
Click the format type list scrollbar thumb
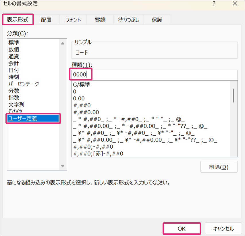234,95
